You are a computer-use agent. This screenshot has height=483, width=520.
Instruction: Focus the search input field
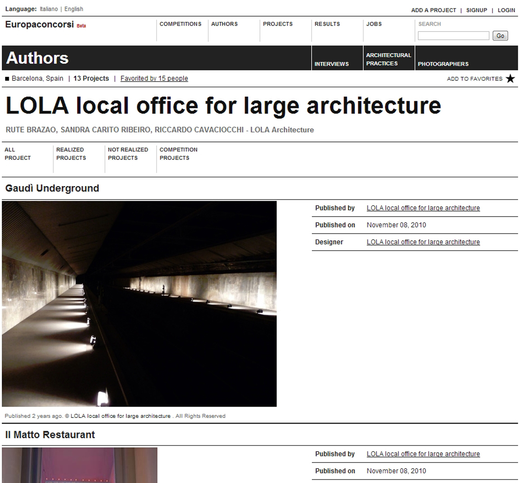pyautogui.click(x=454, y=36)
